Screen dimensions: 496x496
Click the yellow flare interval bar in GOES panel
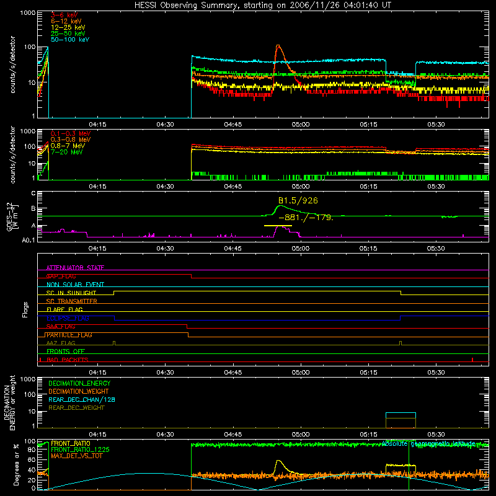[278, 226]
